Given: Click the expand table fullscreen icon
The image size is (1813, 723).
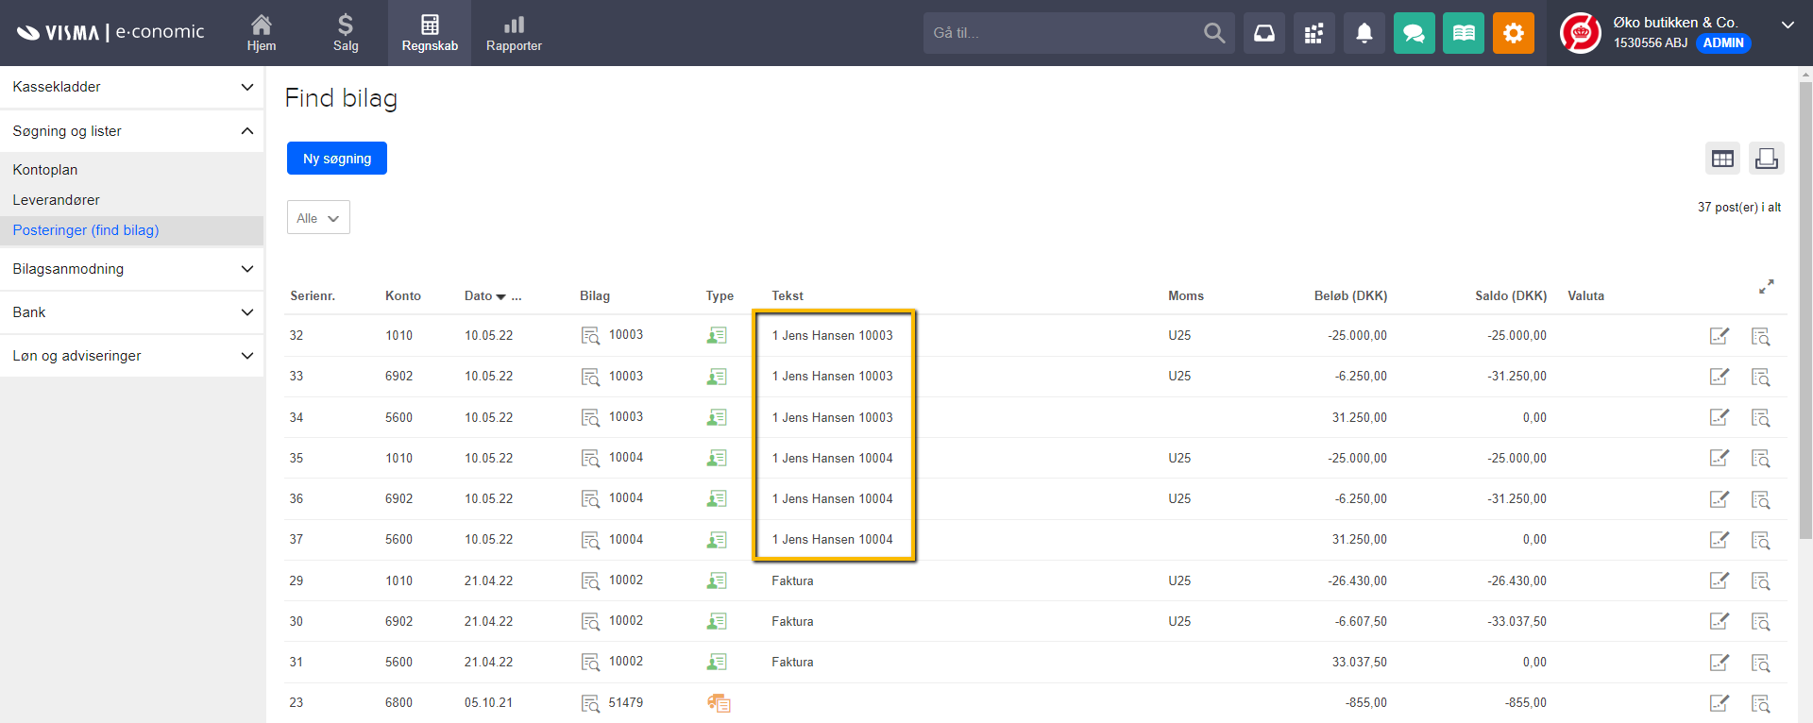Looking at the screenshot, I should coord(1766,287).
